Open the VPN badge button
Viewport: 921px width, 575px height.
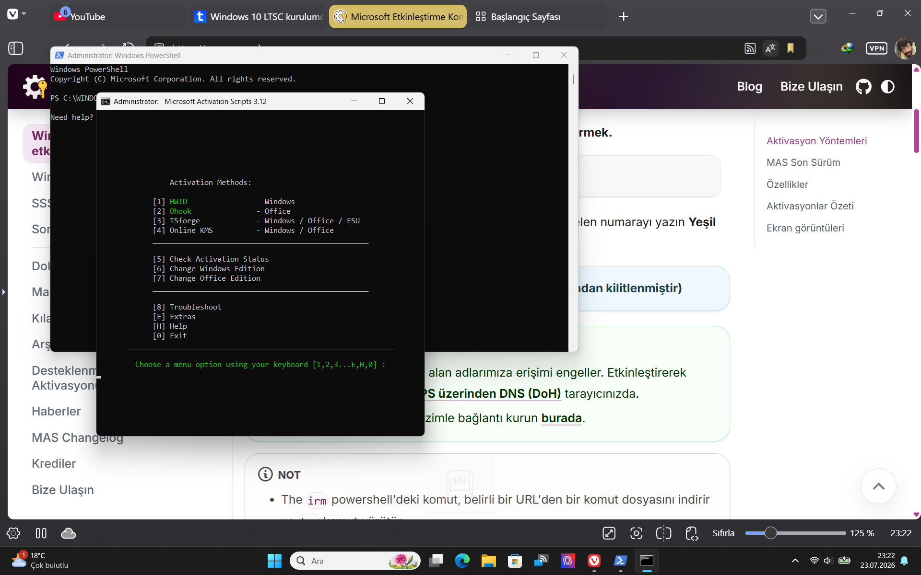pyautogui.click(x=876, y=48)
